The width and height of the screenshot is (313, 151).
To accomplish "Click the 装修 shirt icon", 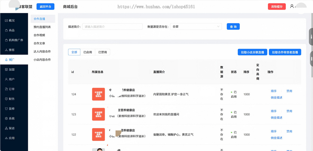I will [x=6, y=109].
